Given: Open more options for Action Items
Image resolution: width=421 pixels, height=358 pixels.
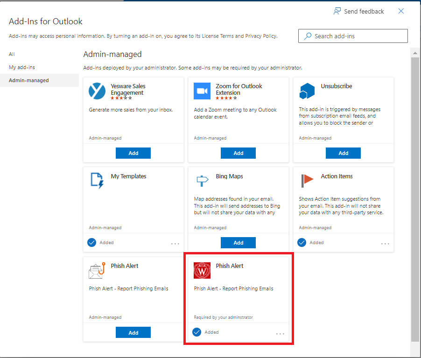Looking at the screenshot, I should (x=385, y=244).
